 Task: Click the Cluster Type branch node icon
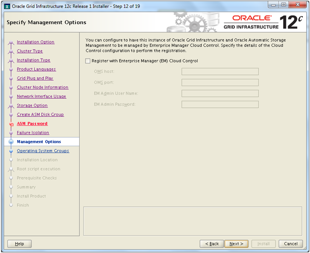[11, 52]
